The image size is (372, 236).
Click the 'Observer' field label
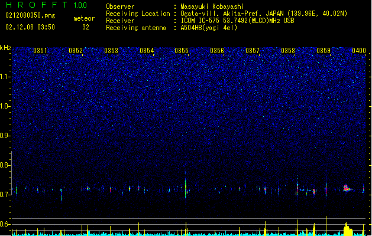(120, 6)
